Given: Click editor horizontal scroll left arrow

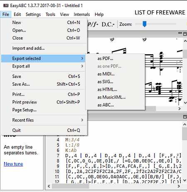Looking at the screenshot, I should [x=49, y=186].
